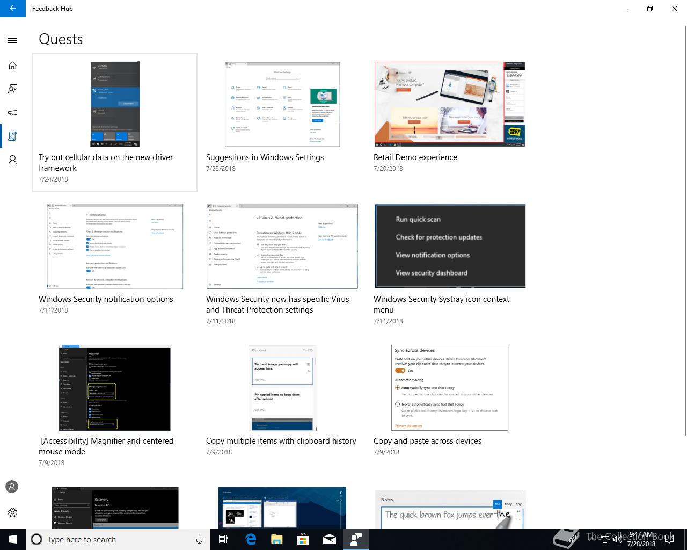The image size is (687, 550).
Task: Open Feedback Hub settings gear
Action: click(13, 512)
